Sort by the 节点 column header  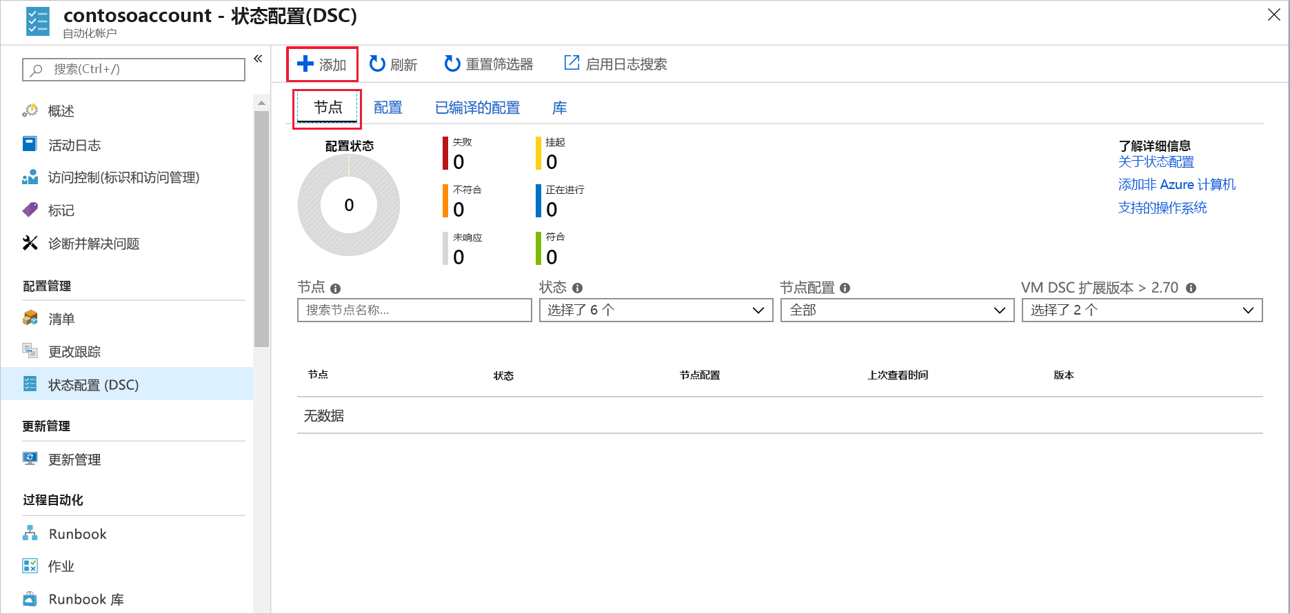click(318, 375)
